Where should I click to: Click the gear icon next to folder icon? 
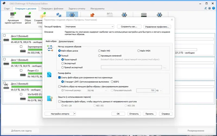coord(124,15)
